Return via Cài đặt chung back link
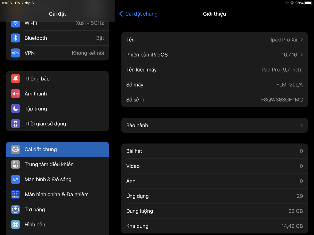The image size is (314, 235). click(x=141, y=14)
